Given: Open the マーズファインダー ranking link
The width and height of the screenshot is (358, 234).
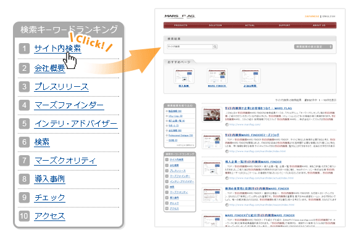Looking at the screenshot, I should (x=69, y=105).
